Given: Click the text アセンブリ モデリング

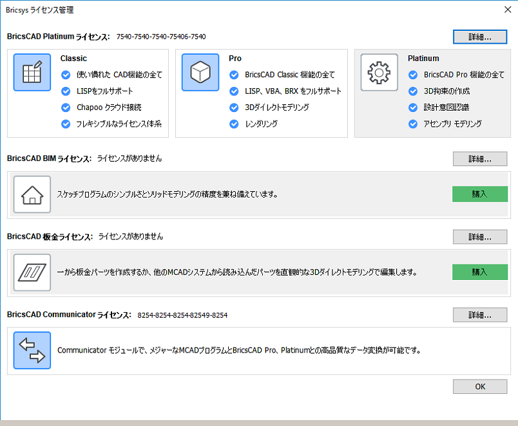Looking at the screenshot, I should point(452,124).
